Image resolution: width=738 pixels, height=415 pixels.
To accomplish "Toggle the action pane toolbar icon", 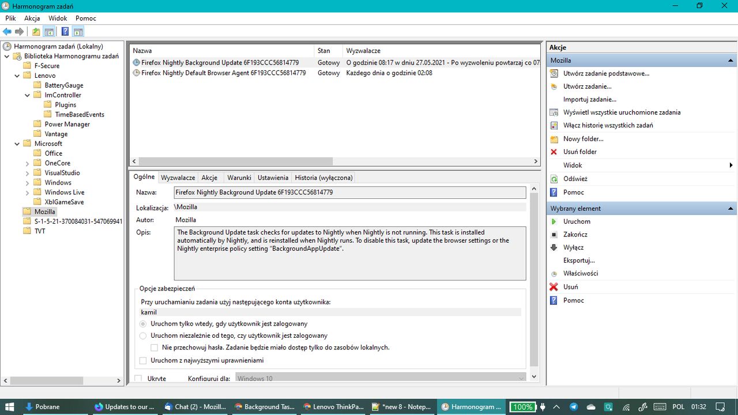I will 78,32.
